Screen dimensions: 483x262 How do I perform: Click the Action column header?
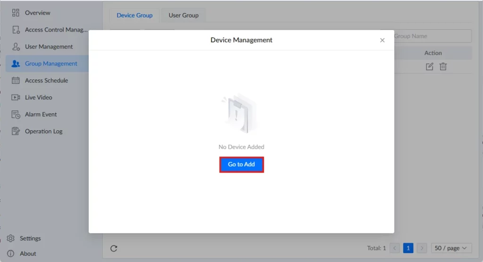(x=433, y=53)
